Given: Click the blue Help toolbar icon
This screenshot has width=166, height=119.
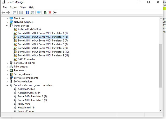Looking at the screenshot, I should click(x=27, y=13).
